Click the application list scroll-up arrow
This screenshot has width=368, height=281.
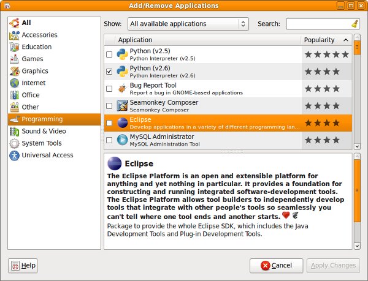coord(357,37)
